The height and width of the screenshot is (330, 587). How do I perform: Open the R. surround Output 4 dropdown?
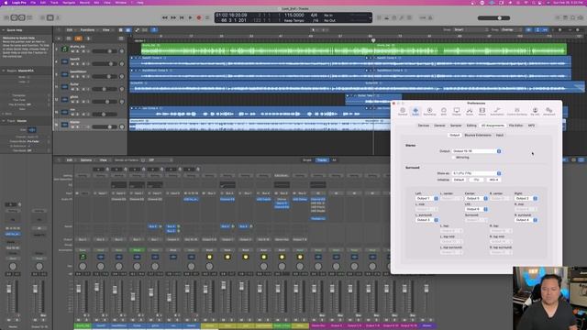pos(526,220)
